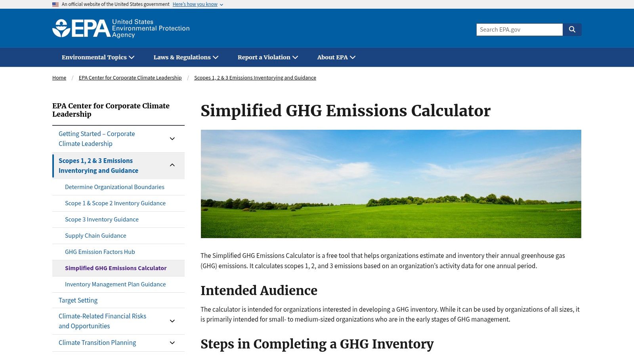This screenshot has height=356, width=634.
Task: Open the Report a Violation menu
Action: (267, 57)
